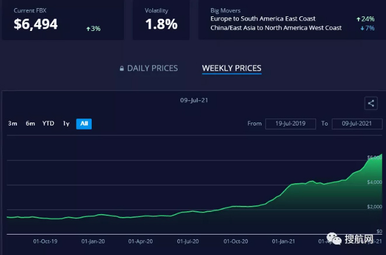The image size is (386, 255).
Task: Open the Weekly Prices tab
Action: 231,69
